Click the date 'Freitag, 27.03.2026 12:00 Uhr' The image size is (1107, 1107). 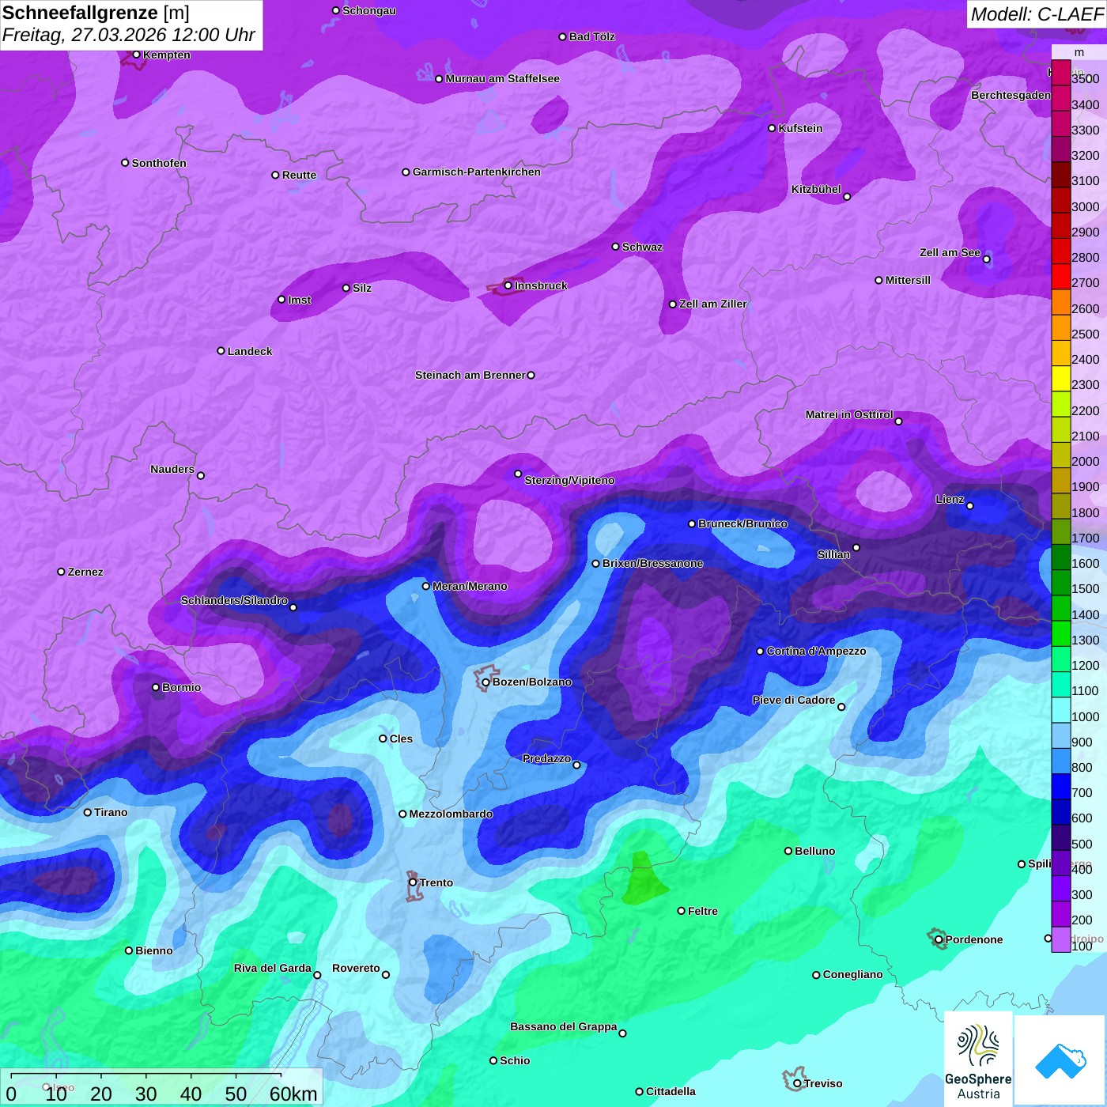click(129, 36)
